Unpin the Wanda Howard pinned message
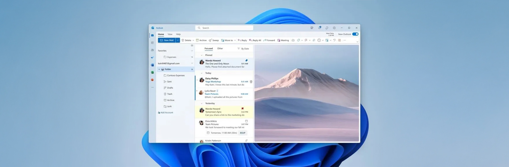Screen dimensions: 509x167 (x=246, y=60)
